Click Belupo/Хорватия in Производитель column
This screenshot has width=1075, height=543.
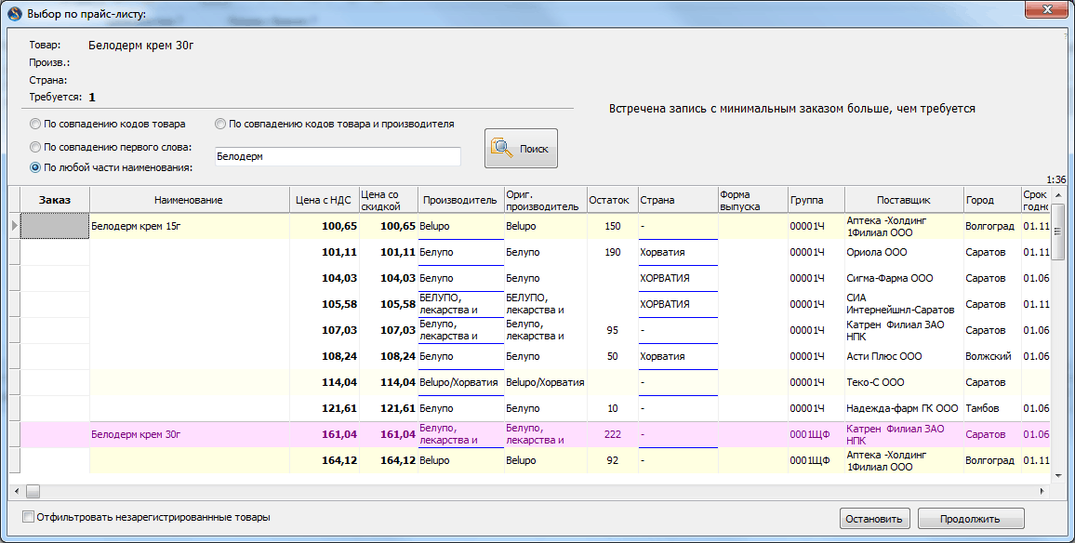click(458, 382)
